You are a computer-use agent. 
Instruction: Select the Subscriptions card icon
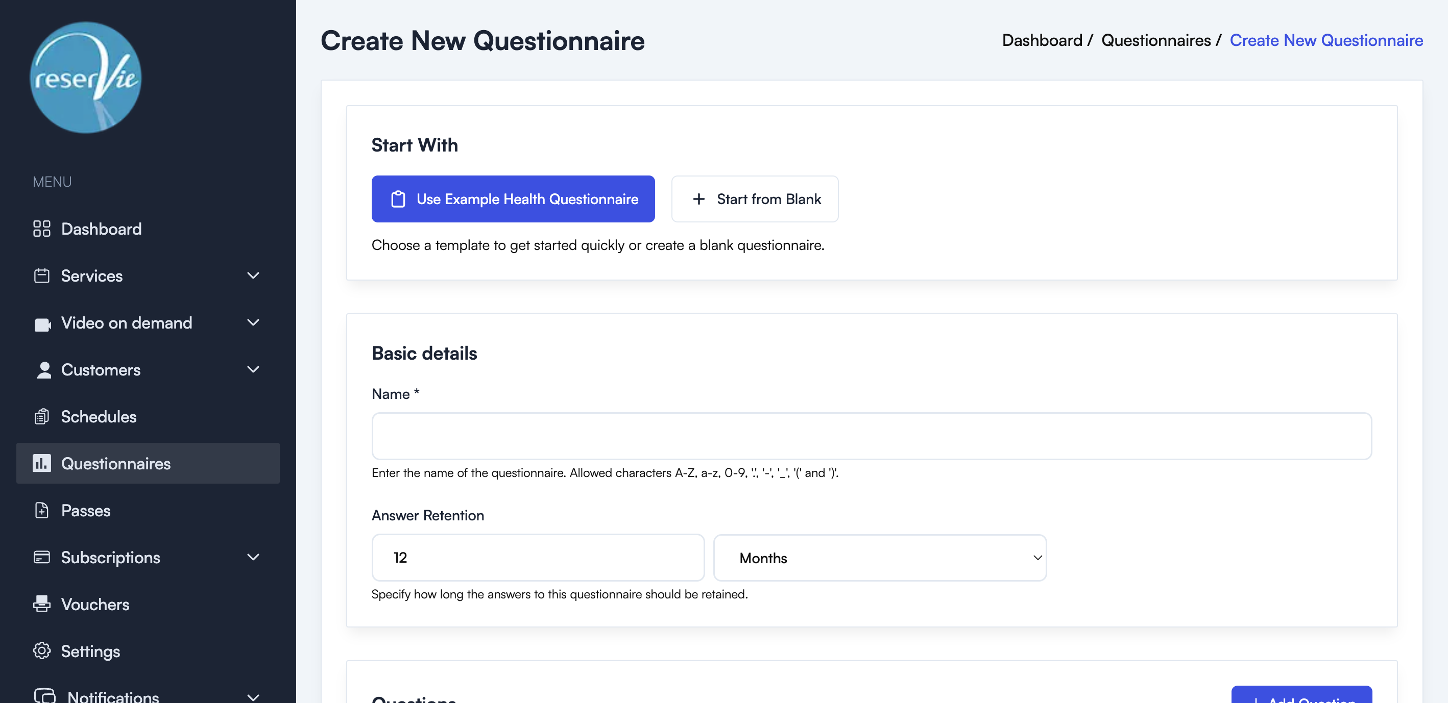(42, 557)
